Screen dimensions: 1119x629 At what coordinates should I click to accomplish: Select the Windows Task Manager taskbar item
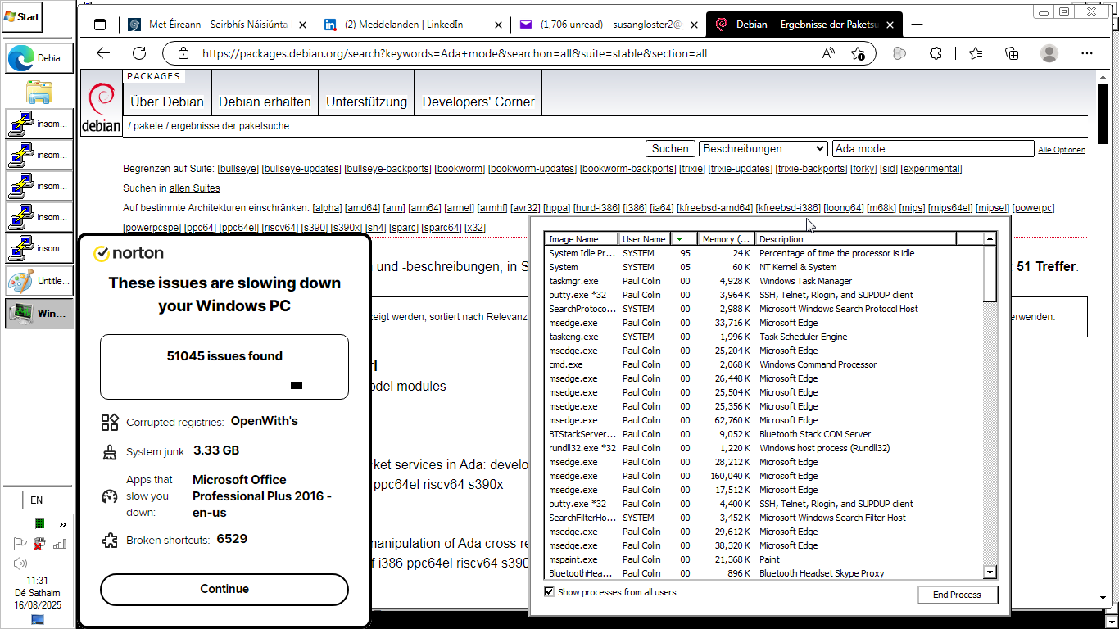(39, 314)
